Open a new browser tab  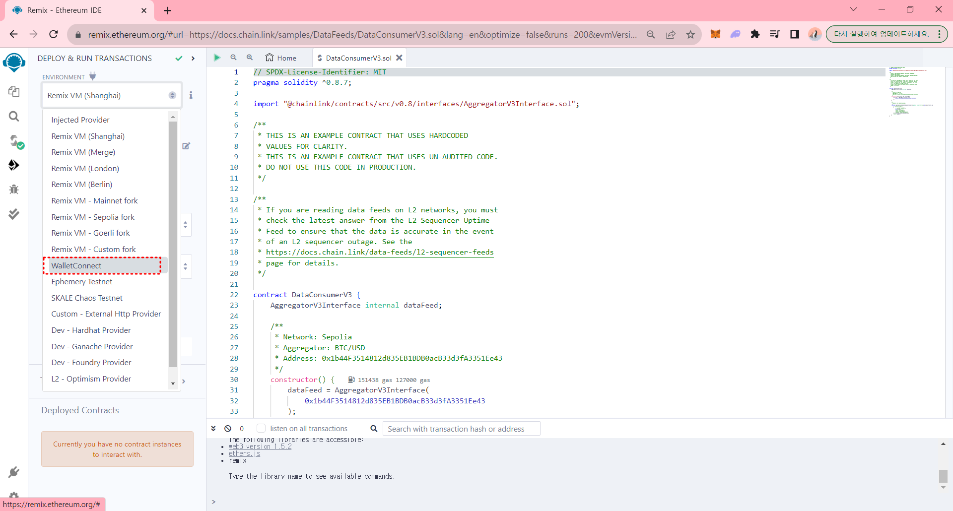click(168, 10)
